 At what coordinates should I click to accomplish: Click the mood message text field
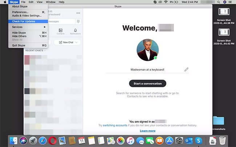[147, 70]
